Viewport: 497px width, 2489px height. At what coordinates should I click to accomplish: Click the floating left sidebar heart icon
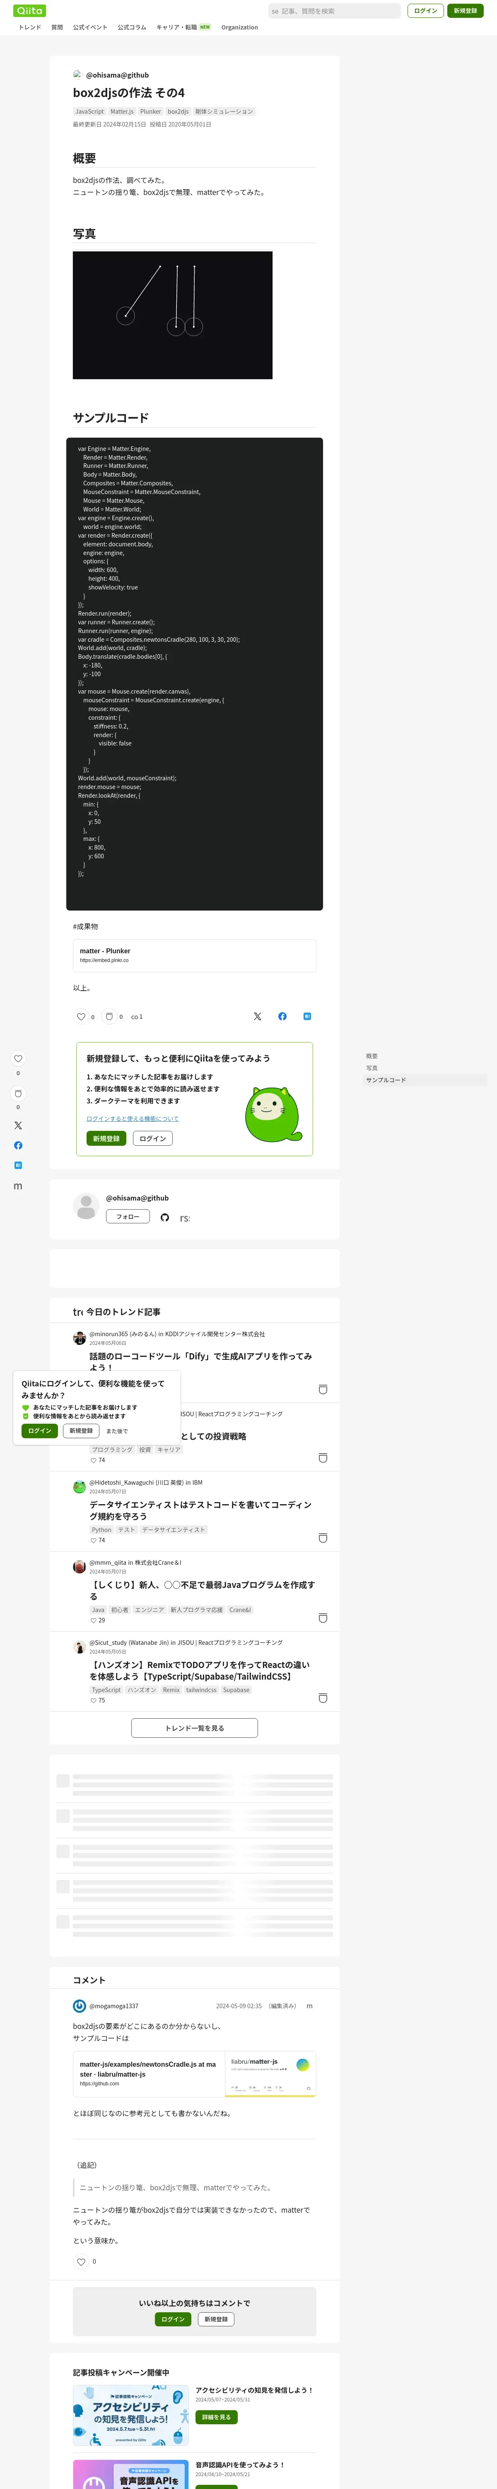(x=17, y=1059)
